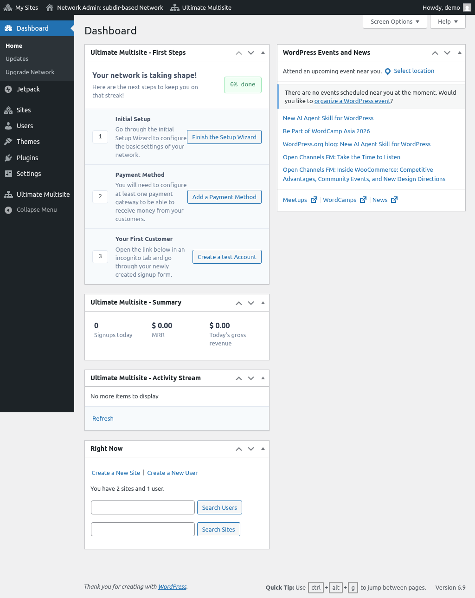
Task: Move Activity Stream panel down
Action: tap(251, 378)
